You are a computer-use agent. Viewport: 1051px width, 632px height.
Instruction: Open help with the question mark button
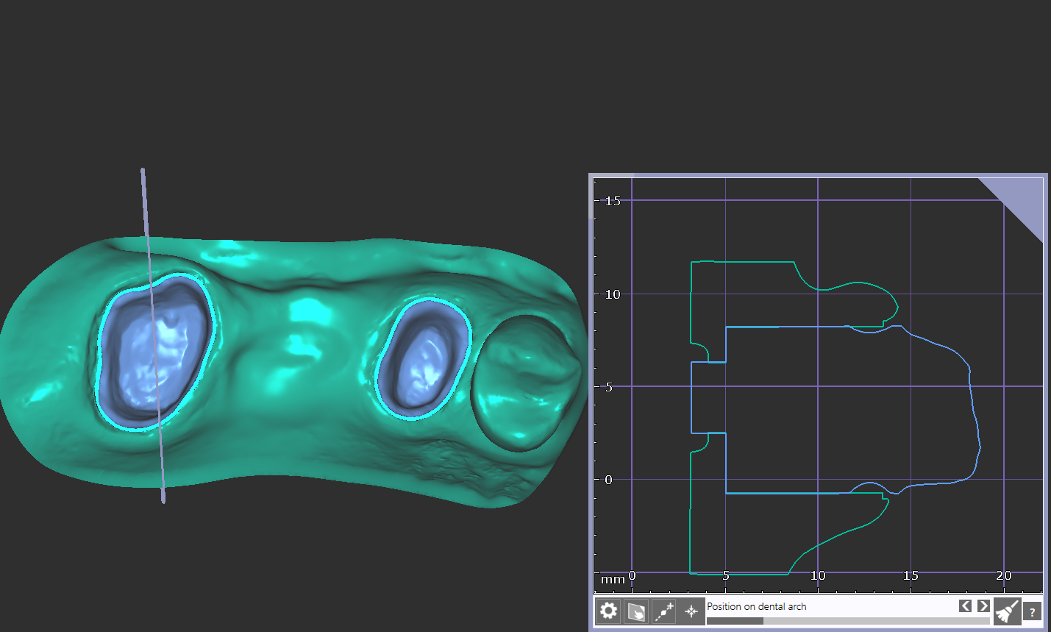(1032, 611)
